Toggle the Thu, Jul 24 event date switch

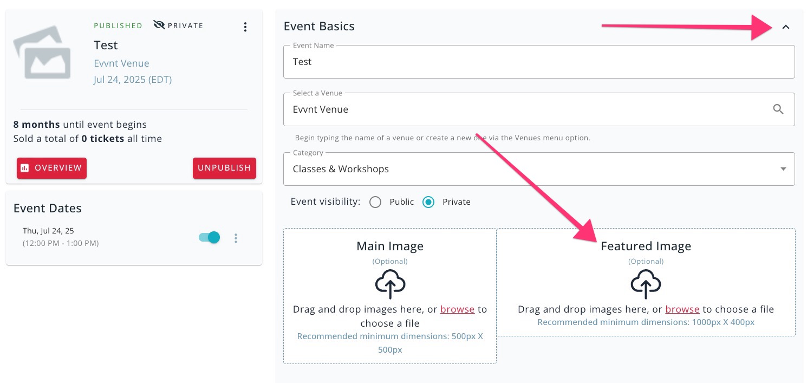point(209,237)
